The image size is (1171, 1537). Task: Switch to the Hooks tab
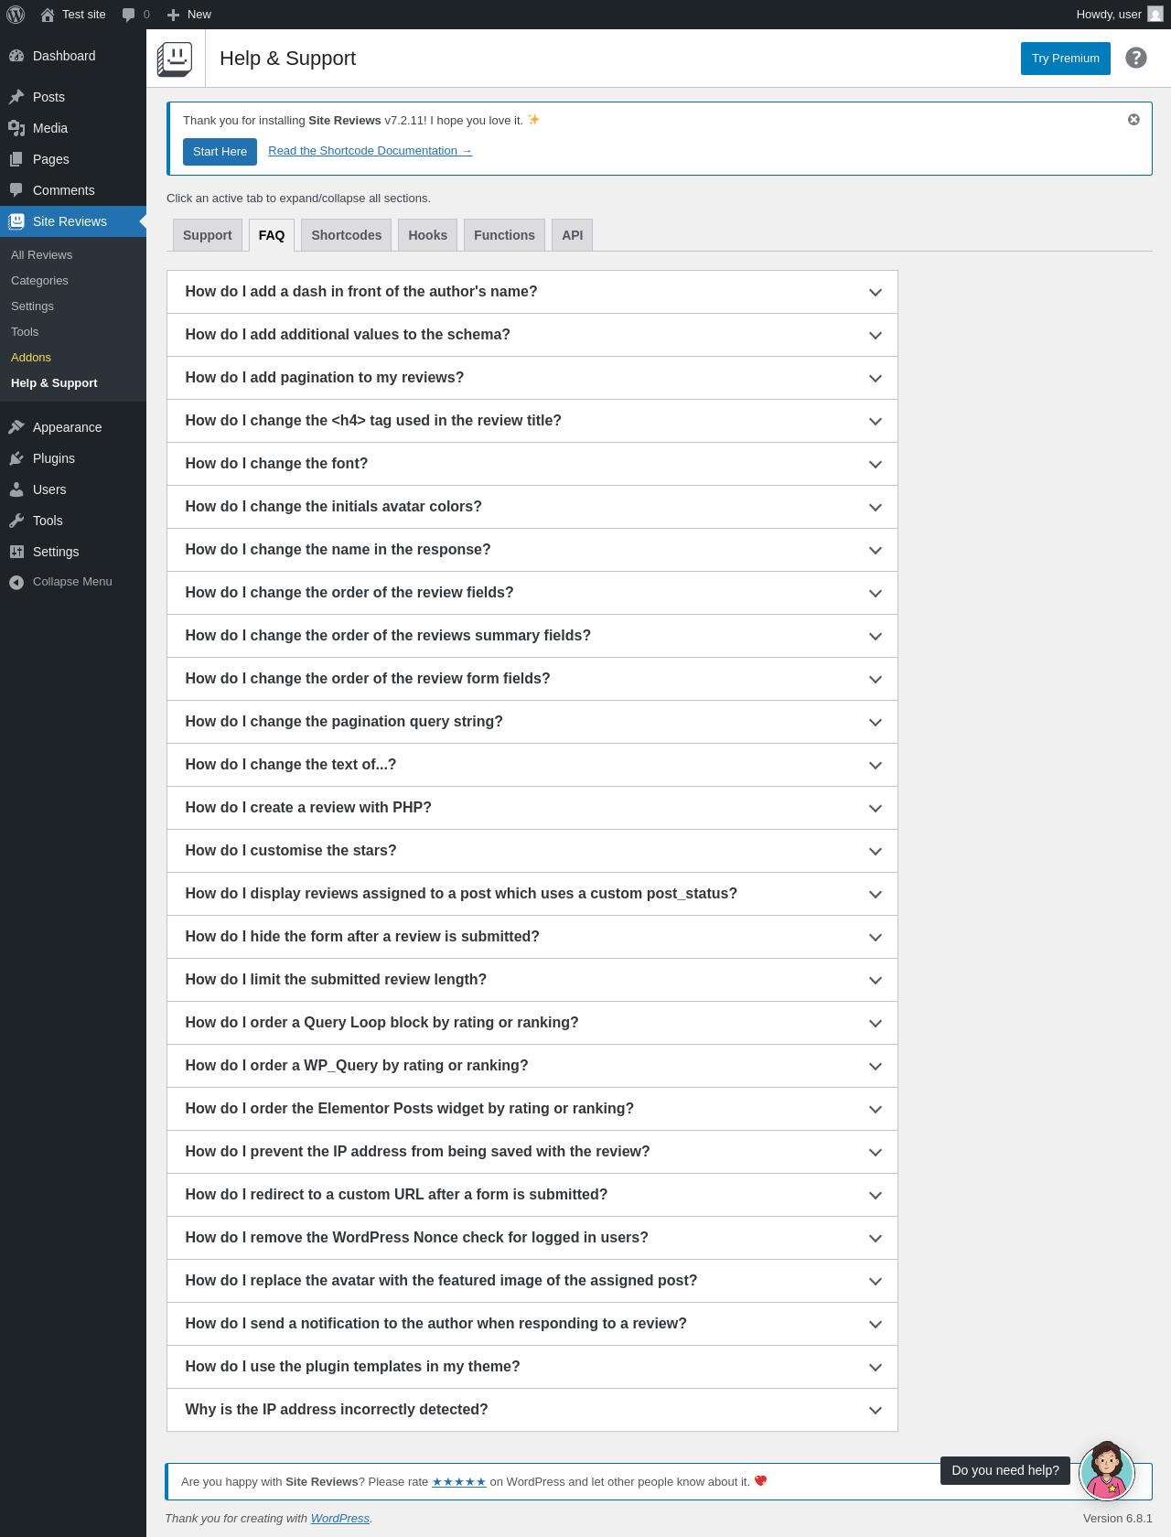point(428,235)
